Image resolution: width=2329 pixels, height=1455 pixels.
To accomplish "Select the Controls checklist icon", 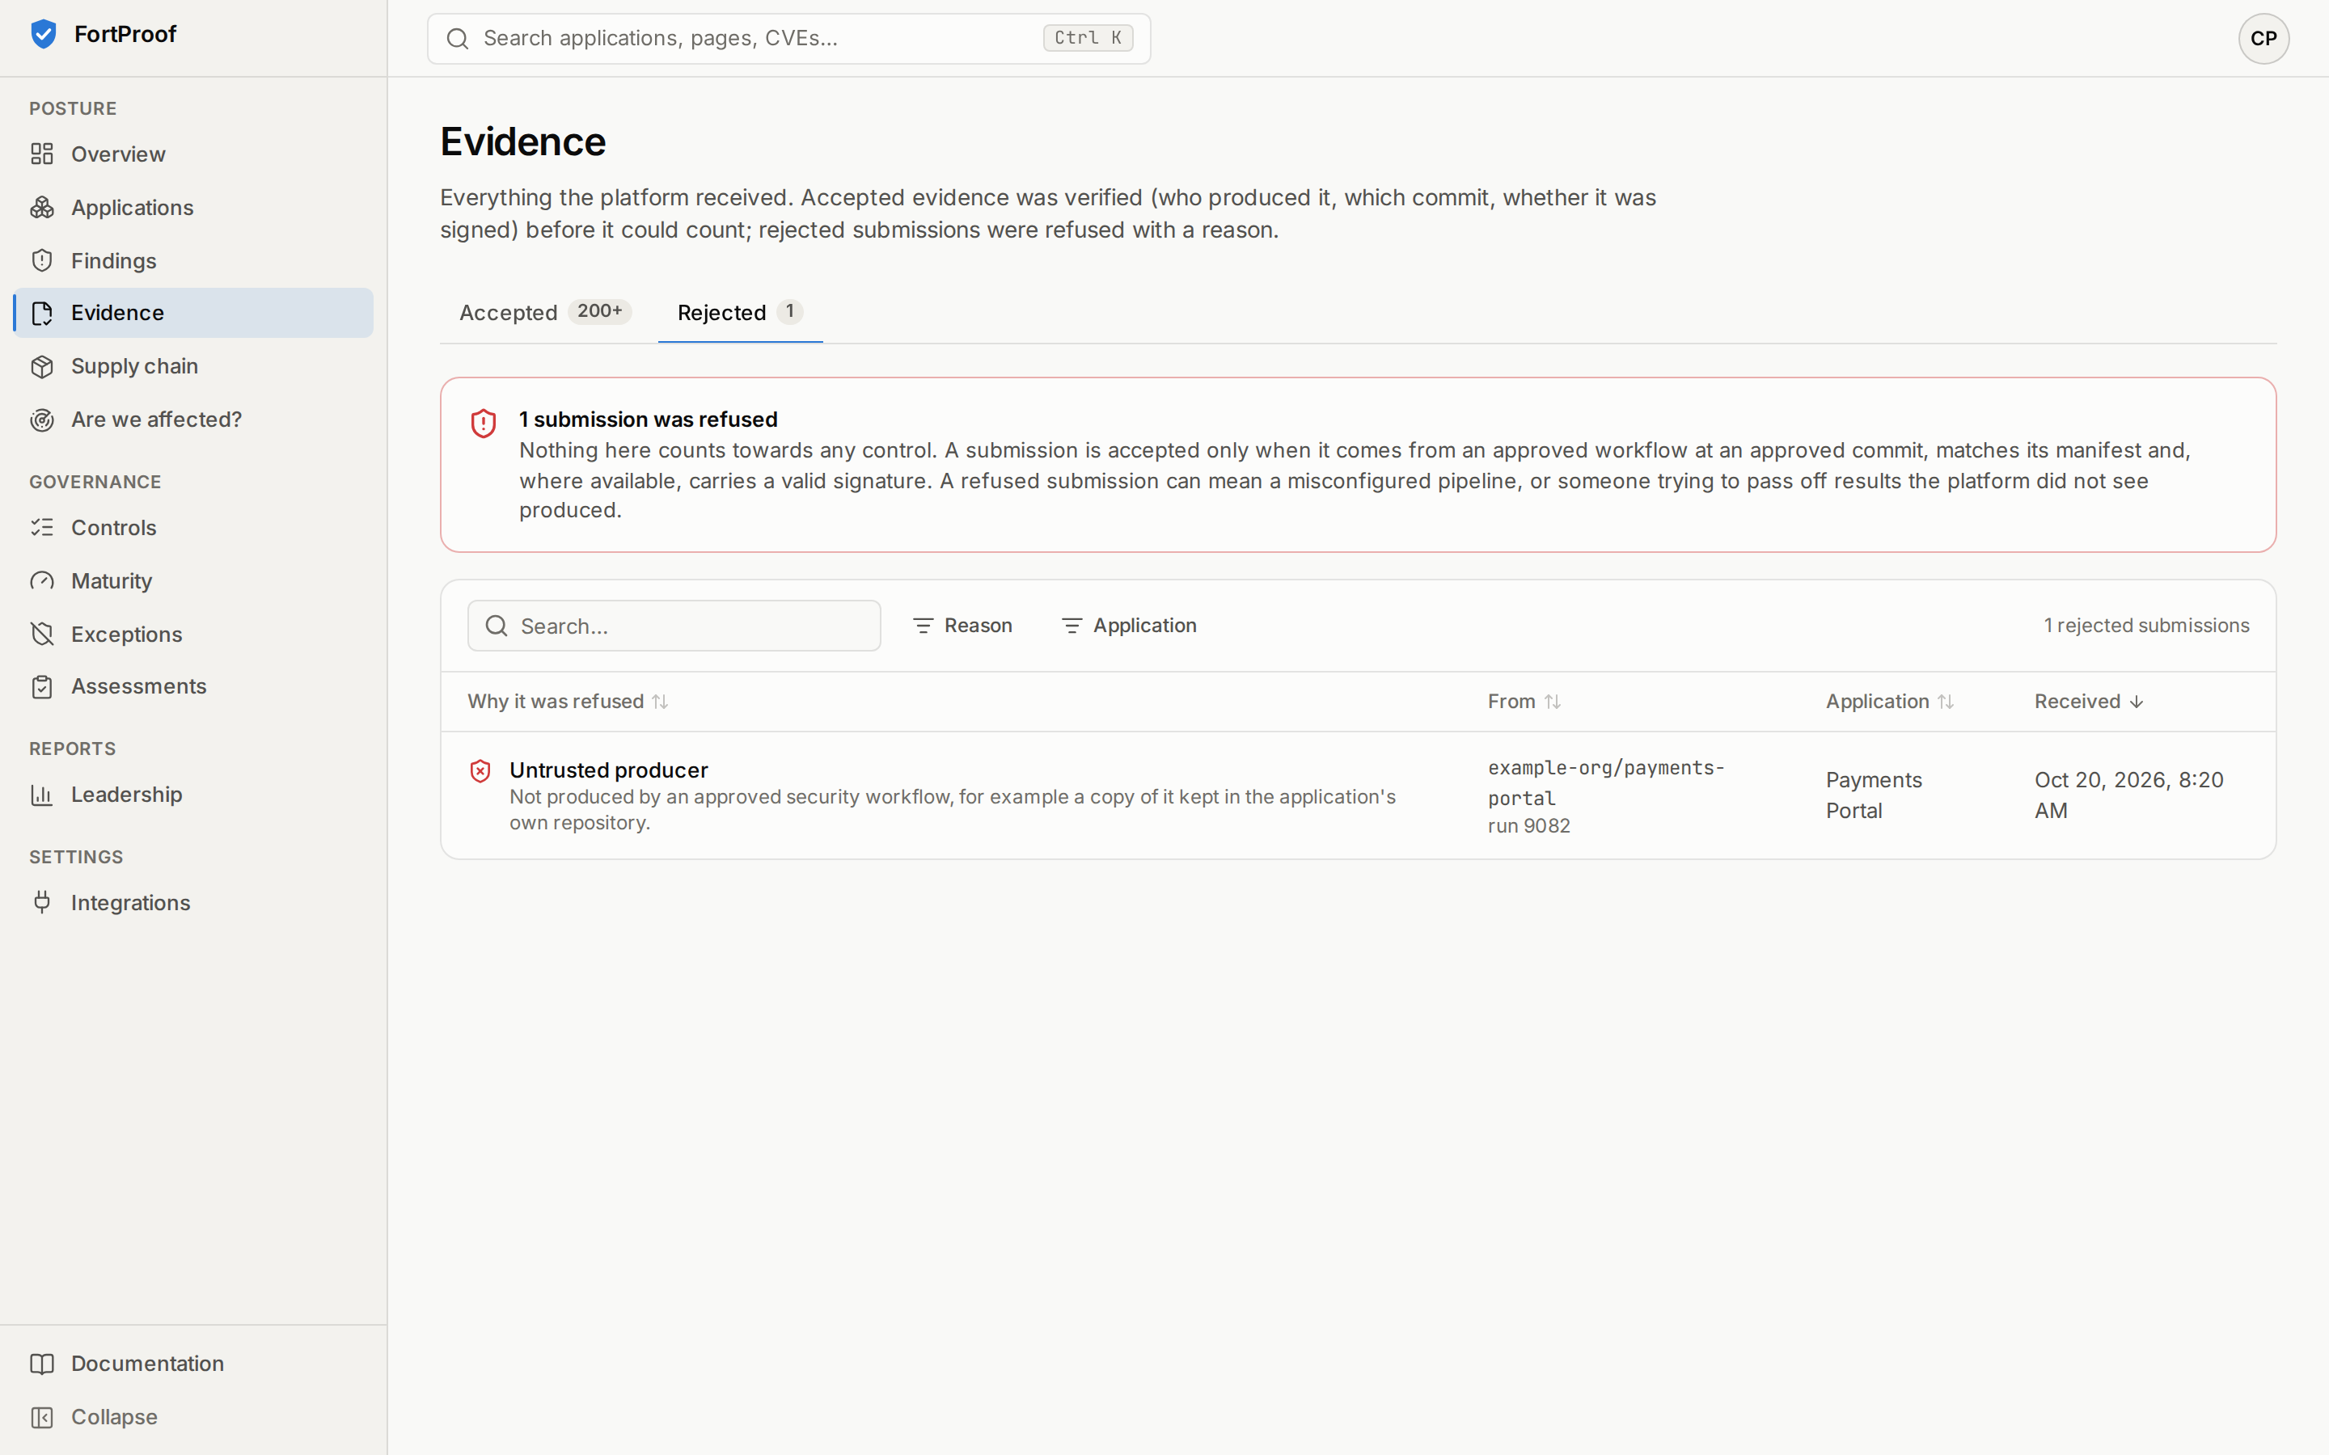I will 41,527.
